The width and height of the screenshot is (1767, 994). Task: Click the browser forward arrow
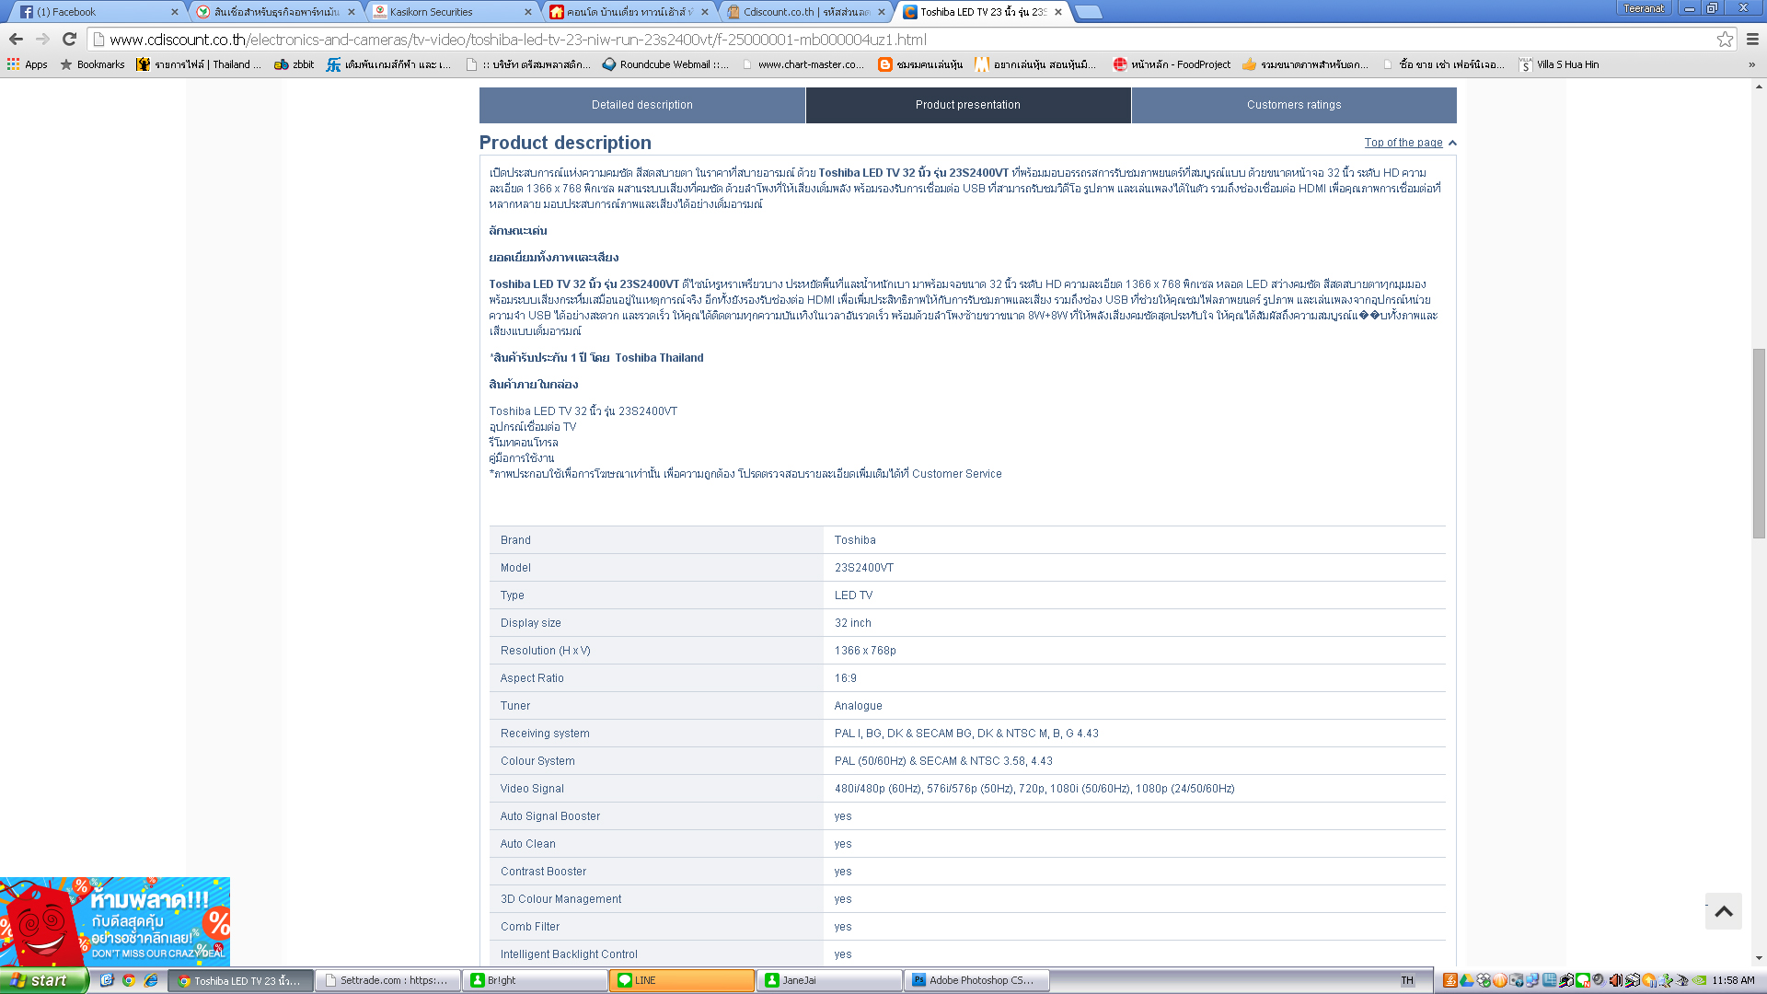coord(42,39)
